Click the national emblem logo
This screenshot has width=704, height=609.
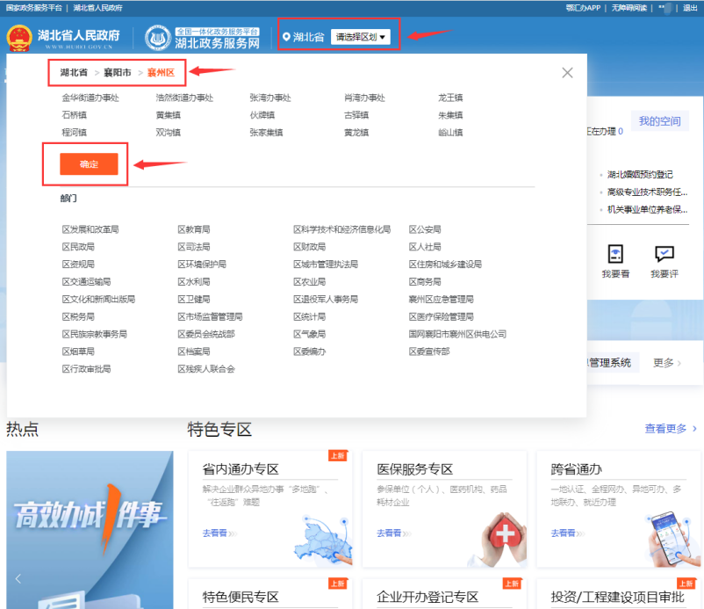[x=18, y=39]
